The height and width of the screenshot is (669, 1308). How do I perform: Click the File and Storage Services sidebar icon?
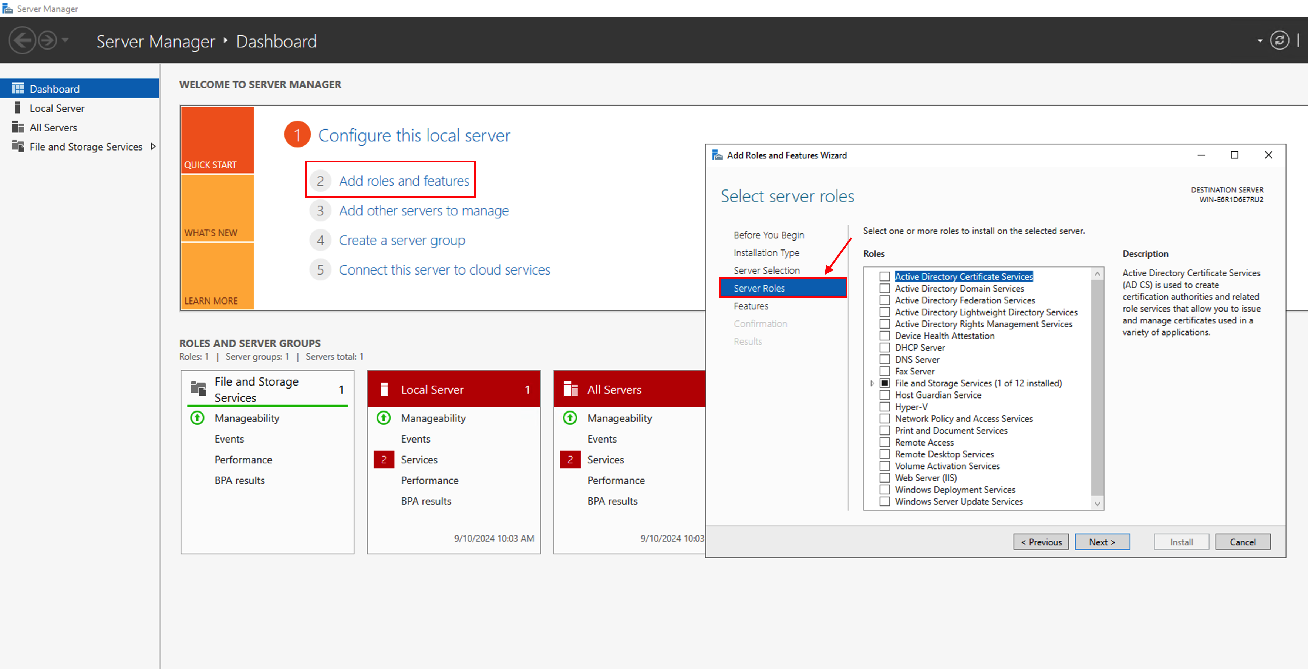pyautogui.click(x=18, y=146)
